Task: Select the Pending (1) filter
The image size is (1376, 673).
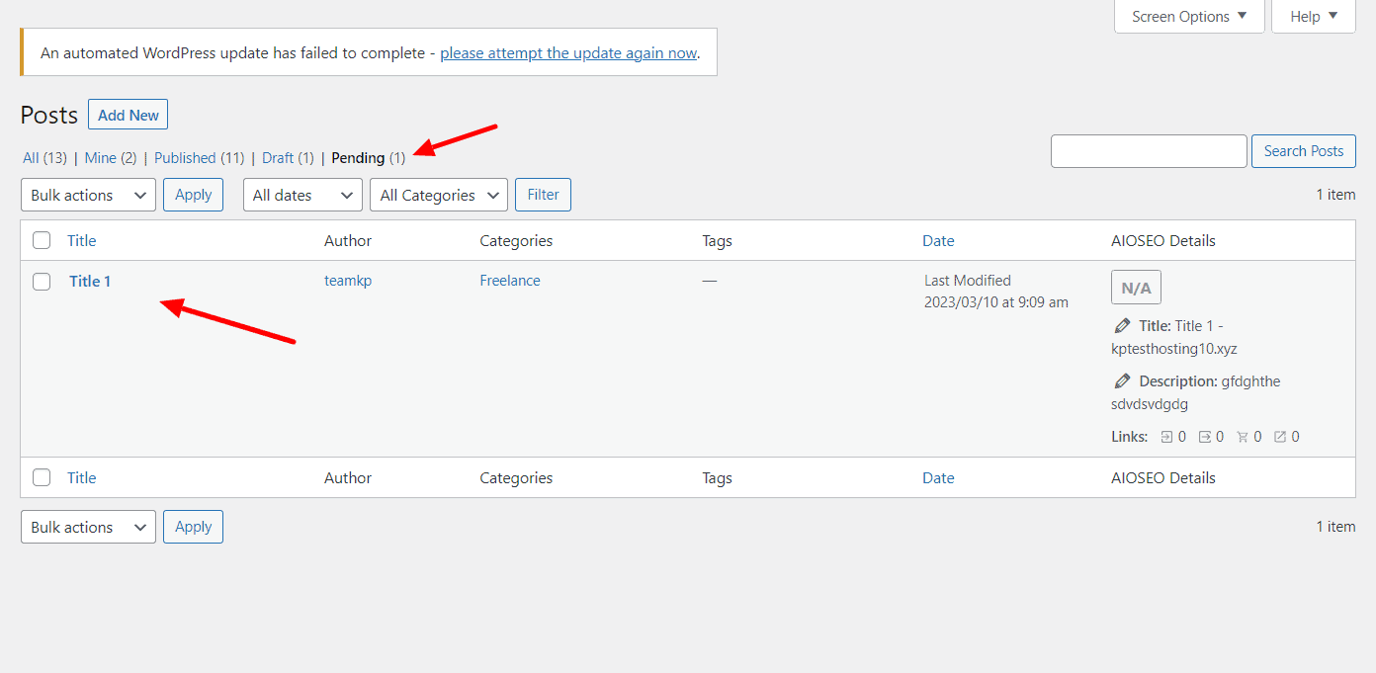Action: [368, 157]
